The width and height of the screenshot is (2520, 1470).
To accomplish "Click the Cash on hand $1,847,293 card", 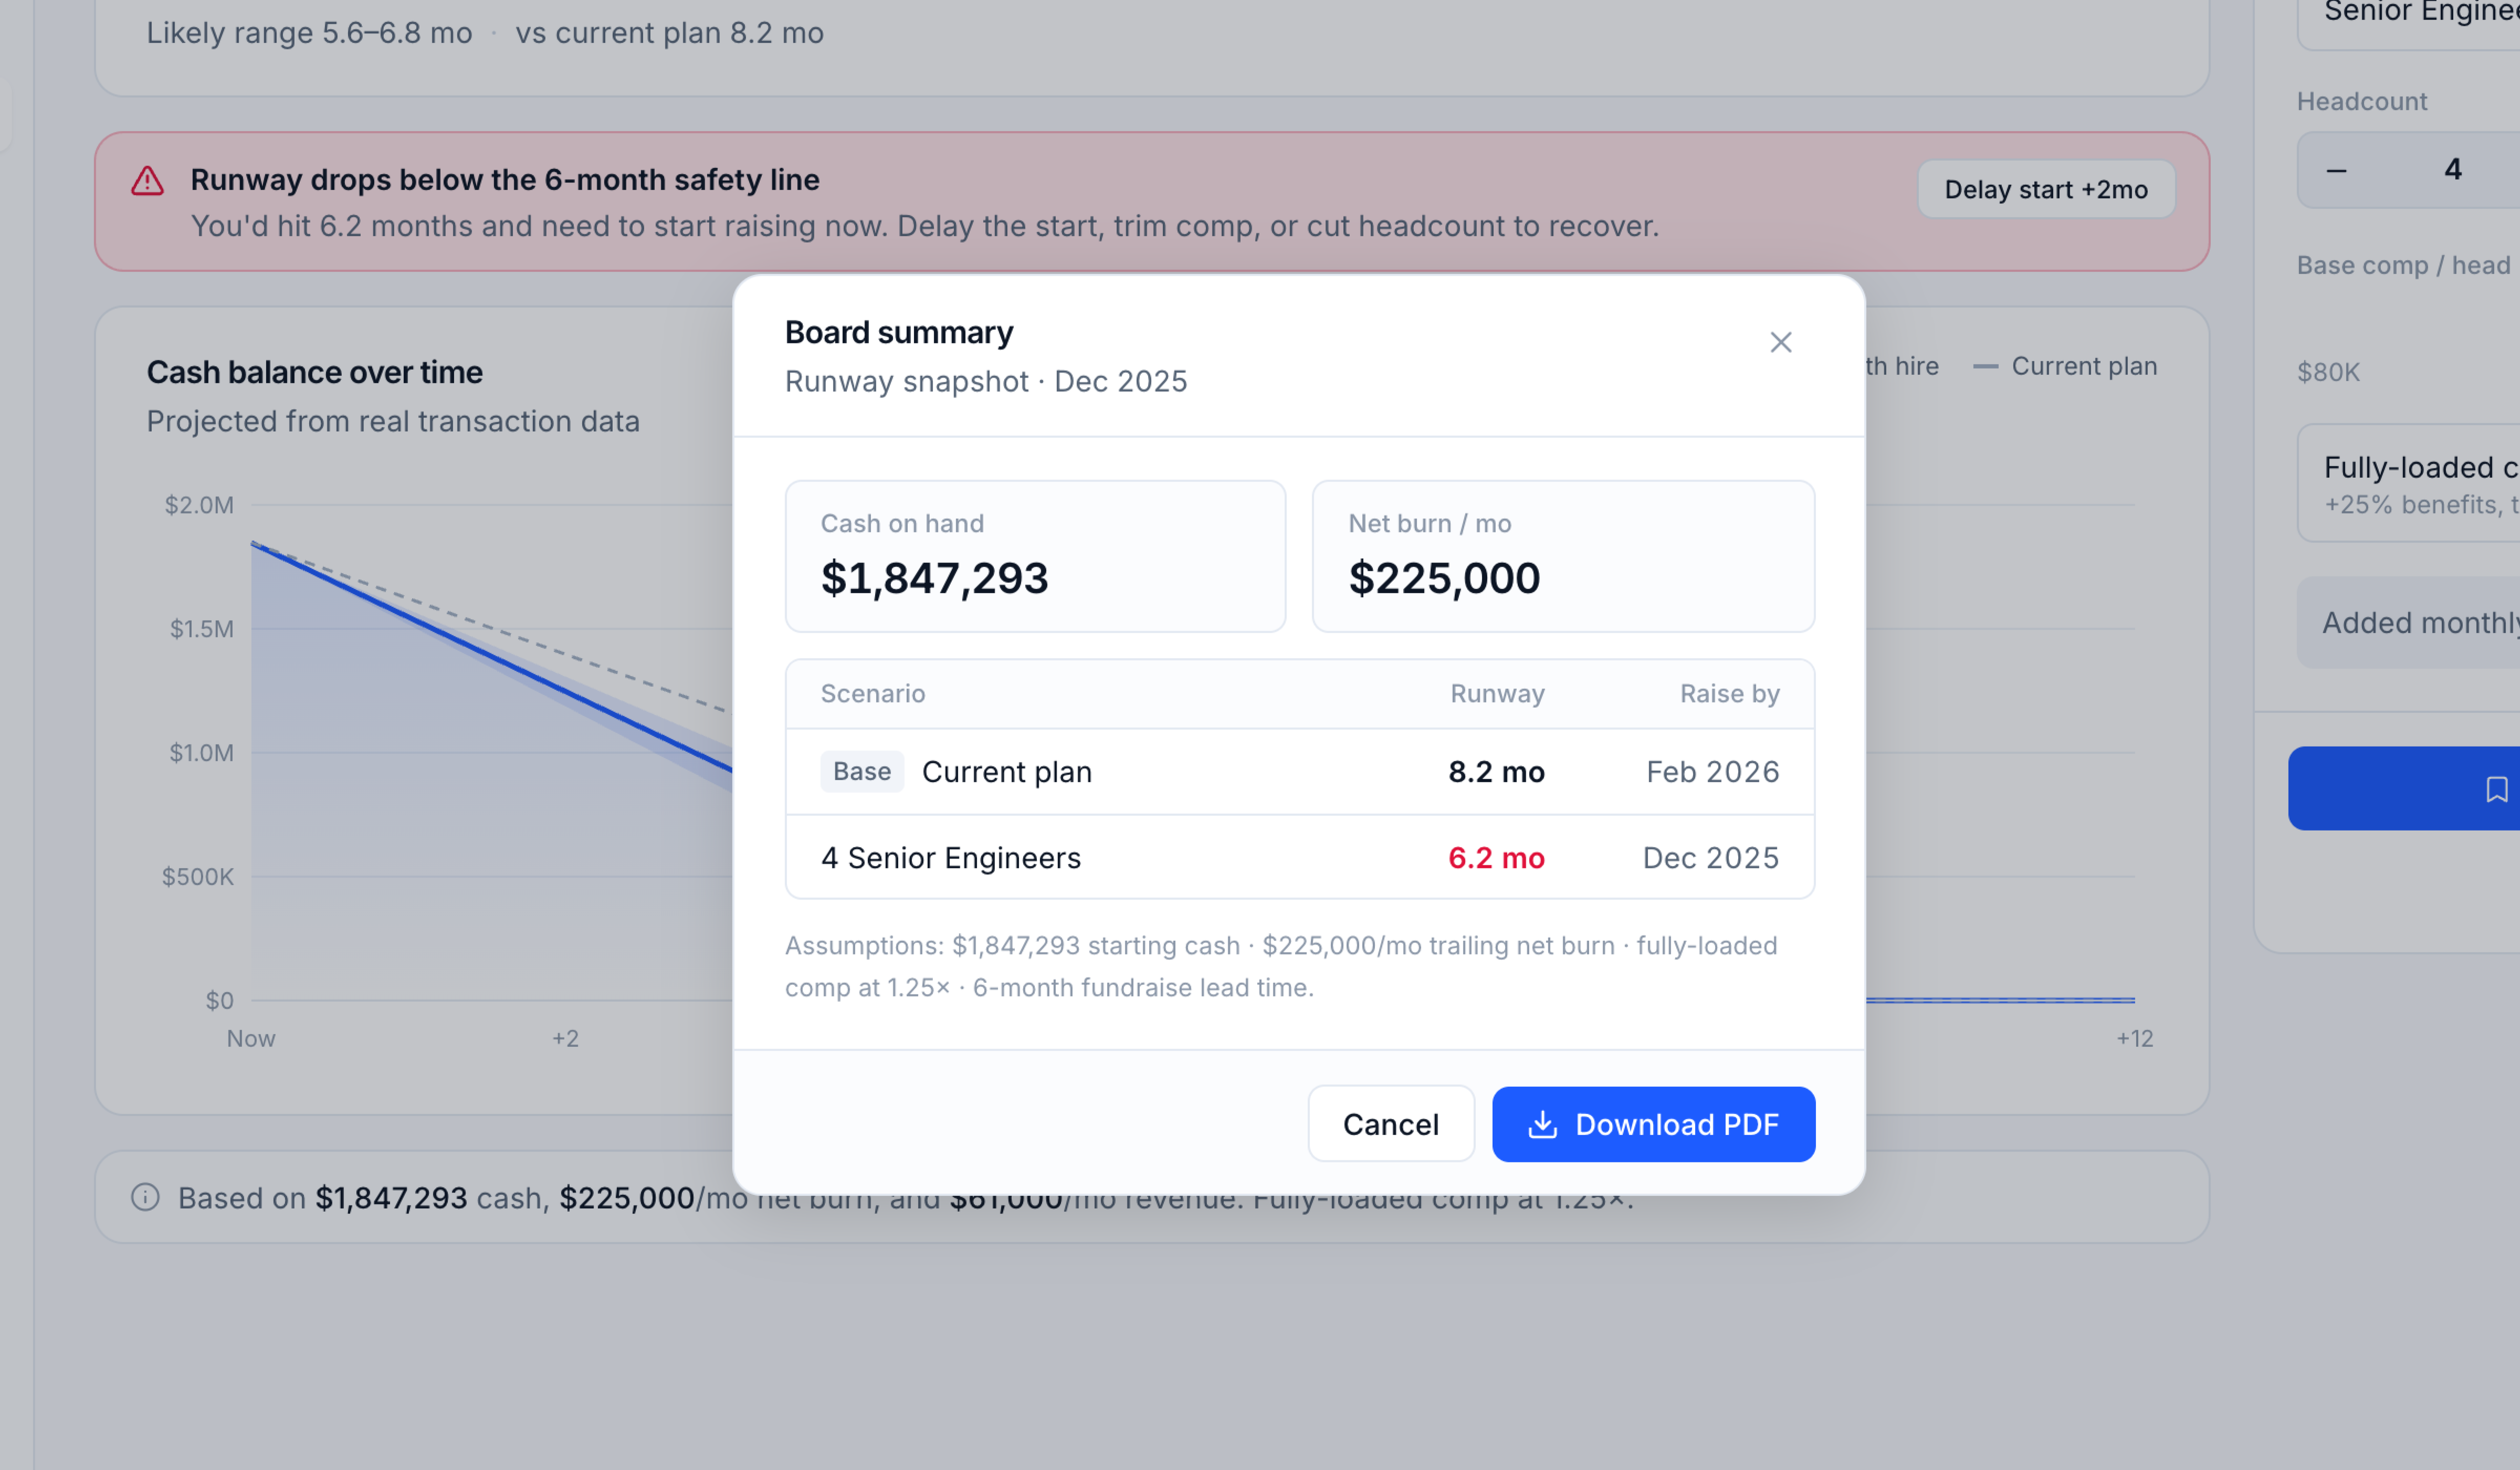I will (1035, 556).
